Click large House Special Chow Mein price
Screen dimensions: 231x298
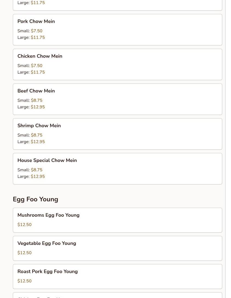pos(37,177)
